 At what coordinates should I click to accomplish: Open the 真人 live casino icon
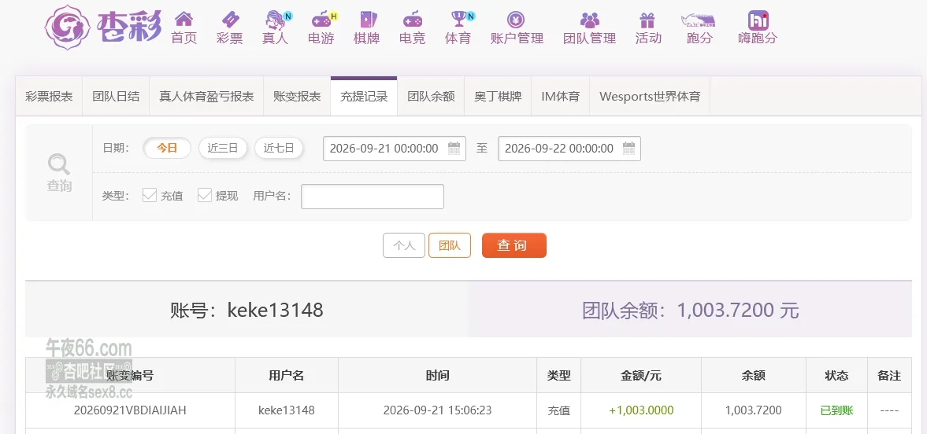pyautogui.click(x=276, y=20)
